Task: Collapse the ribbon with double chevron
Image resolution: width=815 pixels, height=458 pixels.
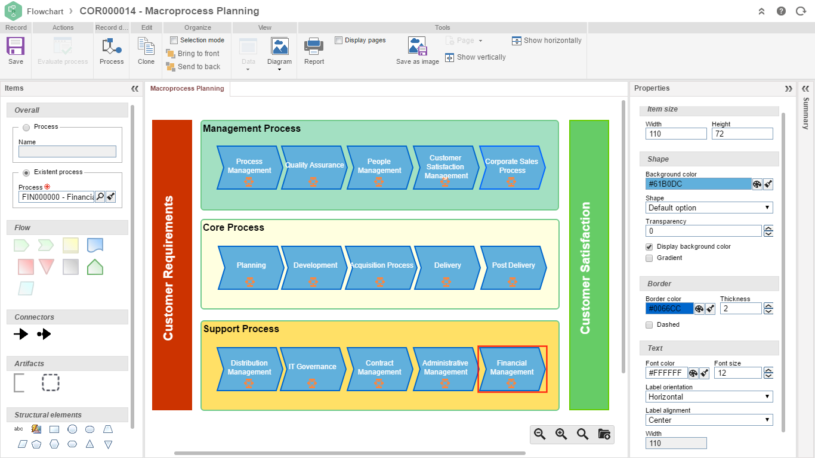Action: [x=761, y=11]
